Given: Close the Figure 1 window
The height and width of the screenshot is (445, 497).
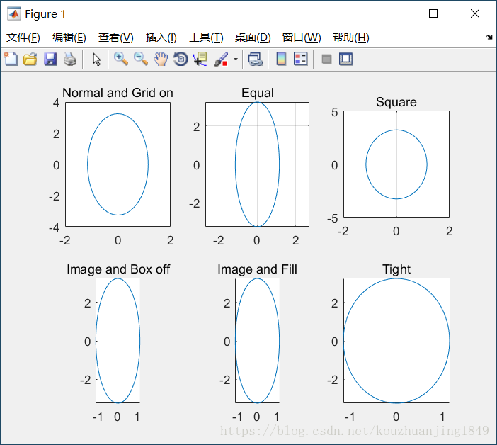Looking at the screenshot, I should click(x=475, y=13).
